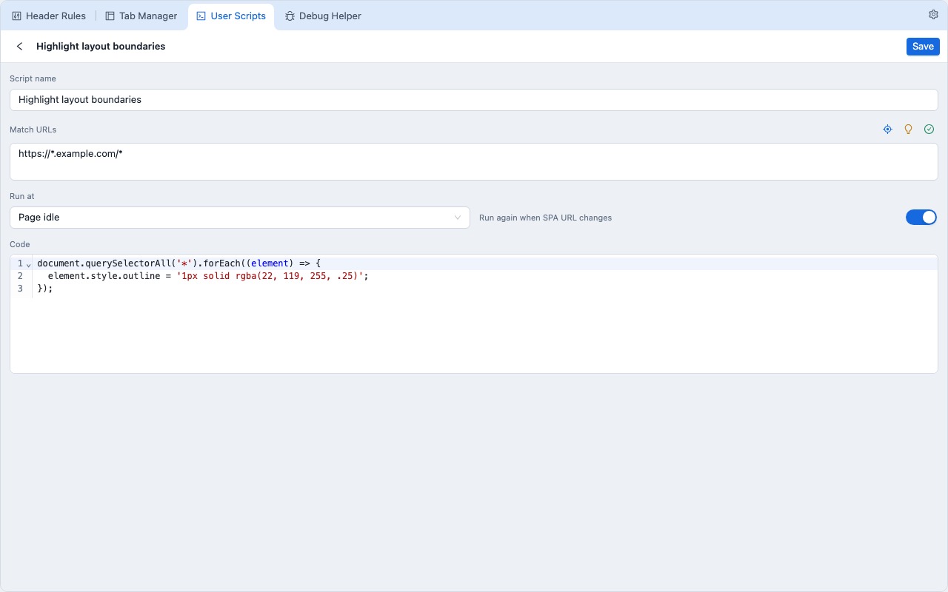The image size is (948, 592).
Task: Open the Tab Manager tab
Action: [141, 16]
